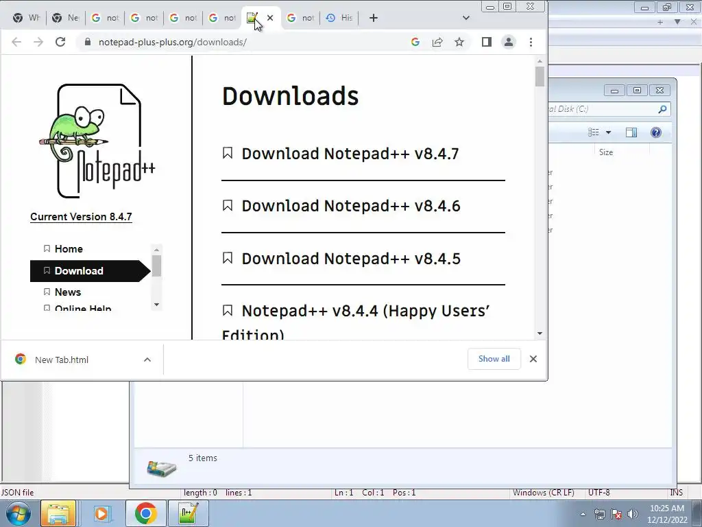Click bookmark icon beside v8.4.7
This screenshot has width=702, height=527.
[x=228, y=153]
